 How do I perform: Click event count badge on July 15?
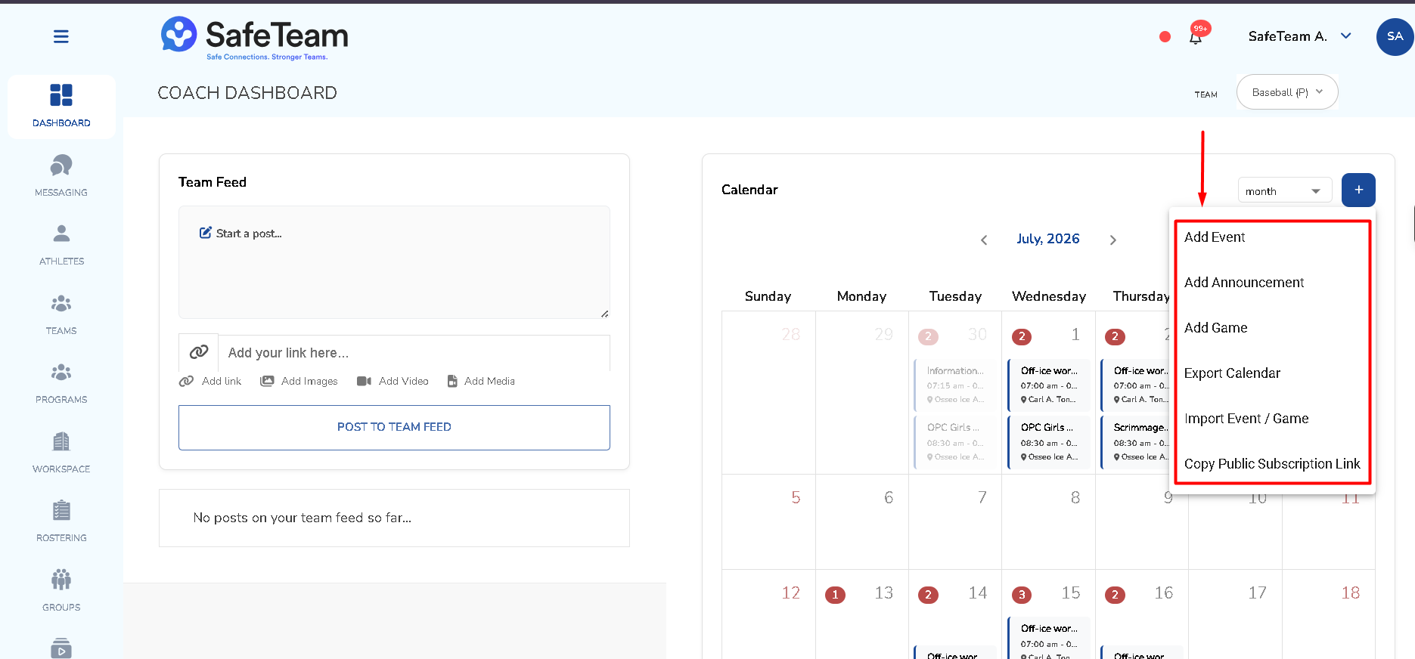coord(1022,595)
